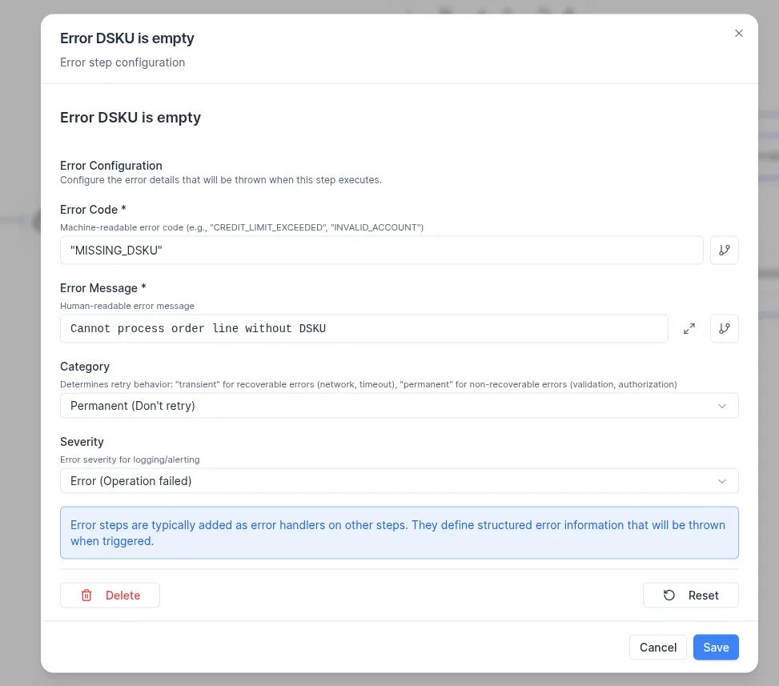Close the Error DSKU dialog with X
Image resolution: width=779 pixels, height=686 pixels.
738,34
